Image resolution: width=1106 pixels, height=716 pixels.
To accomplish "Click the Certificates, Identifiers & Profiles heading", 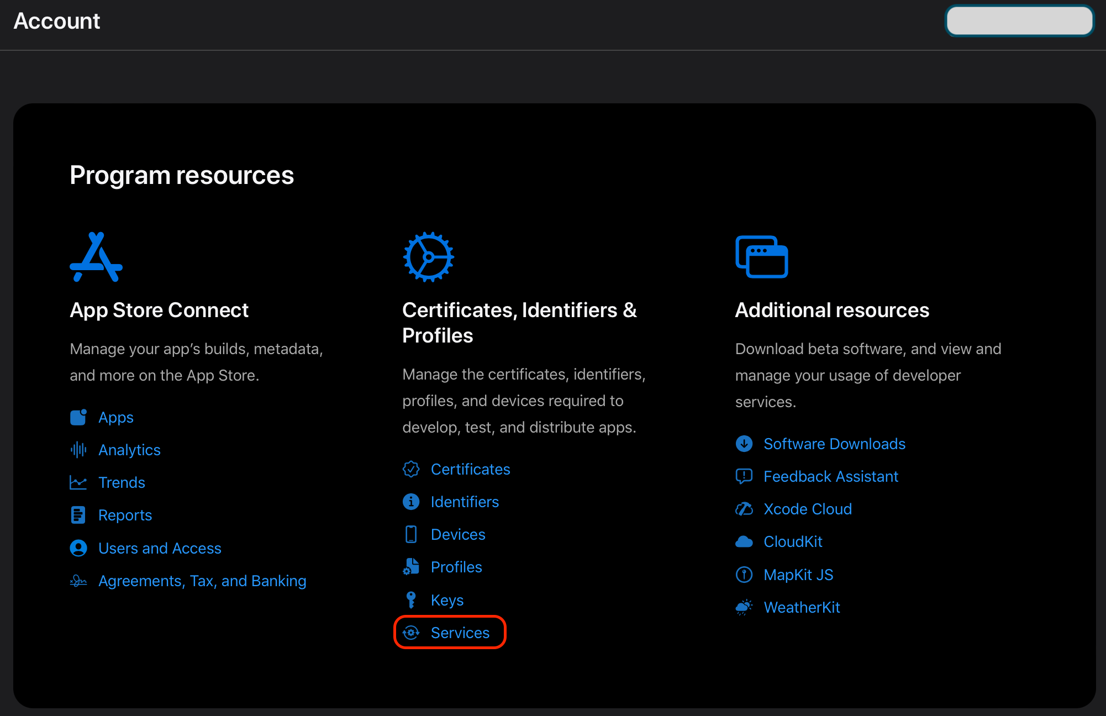I will 519,323.
